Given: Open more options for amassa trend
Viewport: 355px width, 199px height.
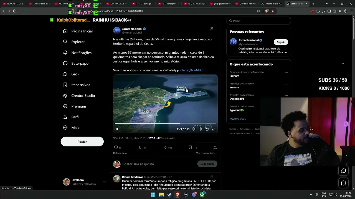Looking at the screenshot, I should click(286, 84).
